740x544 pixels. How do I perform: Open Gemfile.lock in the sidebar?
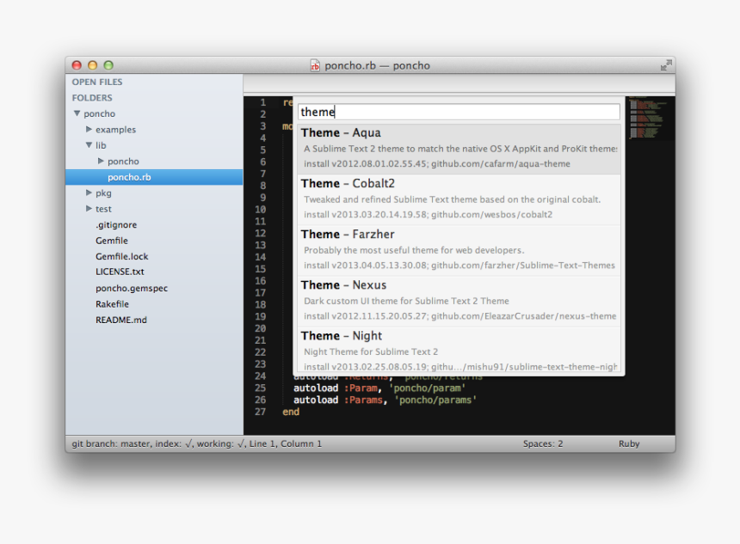tap(122, 256)
